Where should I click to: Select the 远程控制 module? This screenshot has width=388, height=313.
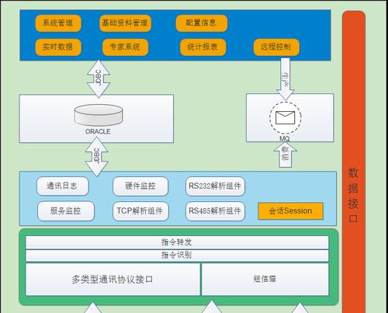[x=276, y=47]
